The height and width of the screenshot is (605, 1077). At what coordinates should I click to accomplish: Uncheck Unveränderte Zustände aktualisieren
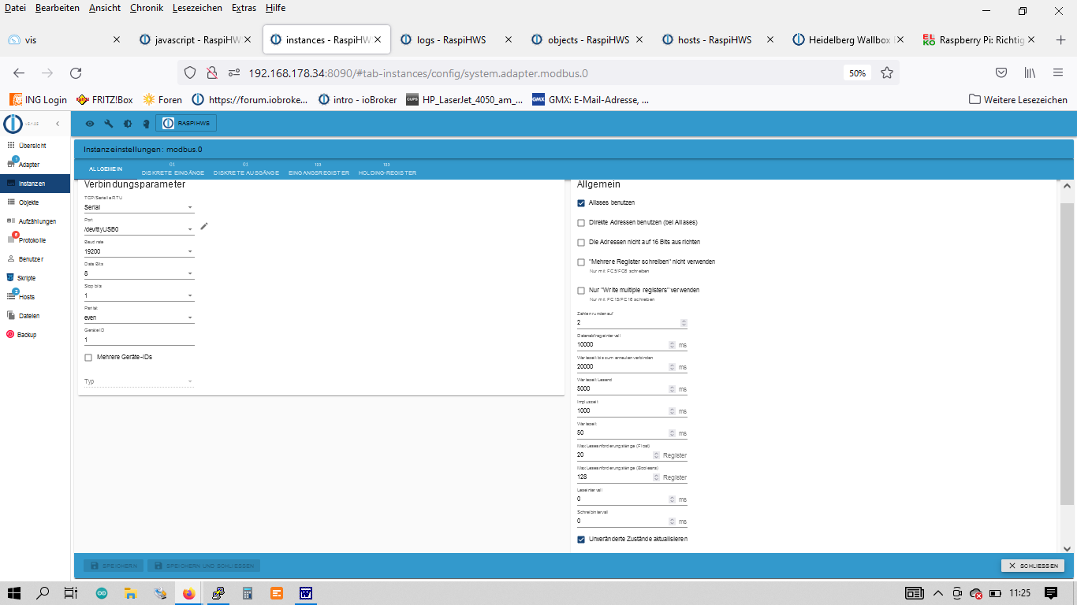581,540
